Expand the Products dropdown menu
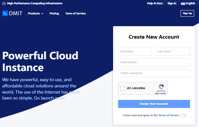Screen dimensions: 199x127 pos(35,13)
